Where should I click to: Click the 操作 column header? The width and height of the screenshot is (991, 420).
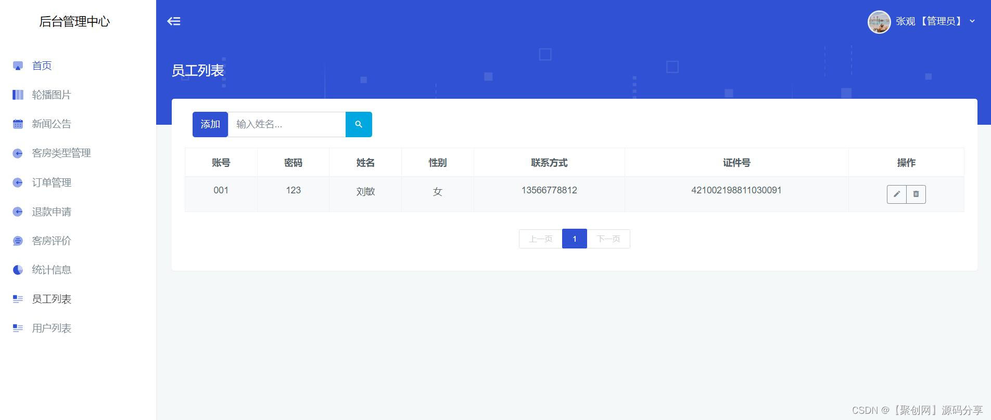click(906, 163)
